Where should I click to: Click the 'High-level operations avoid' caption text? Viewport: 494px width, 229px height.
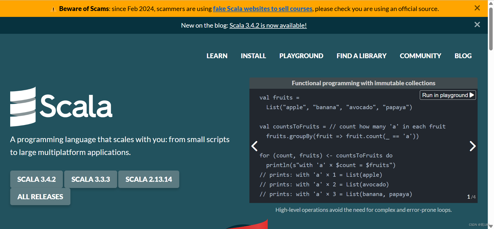coord(363,210)
